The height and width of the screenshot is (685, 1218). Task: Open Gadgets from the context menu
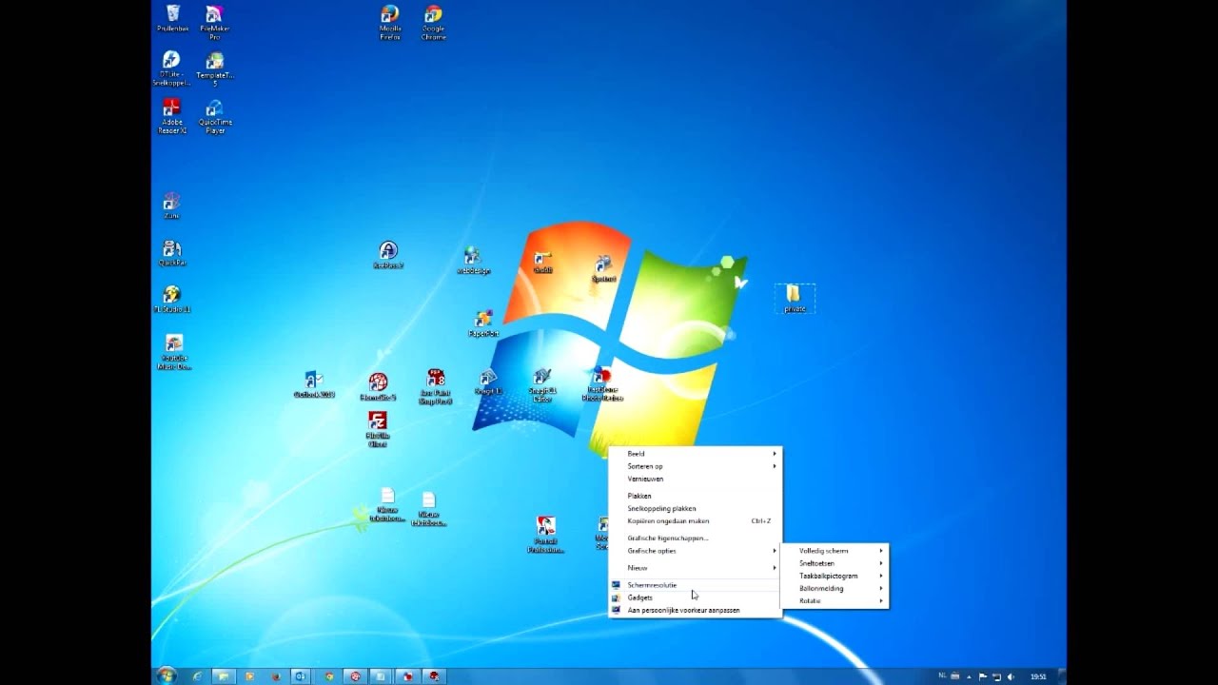pos(696,597)
